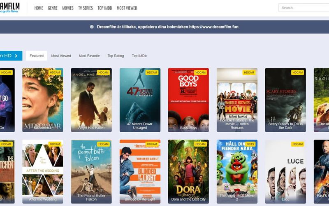Open the Home menu item
This screenshot has width=329, height=206.
[x=39, y=8]
